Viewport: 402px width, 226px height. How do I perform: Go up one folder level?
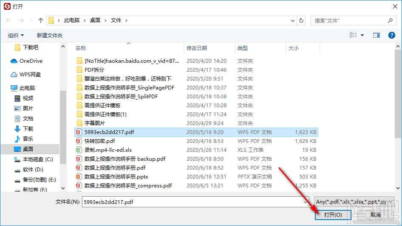click(x=40, y=20)
